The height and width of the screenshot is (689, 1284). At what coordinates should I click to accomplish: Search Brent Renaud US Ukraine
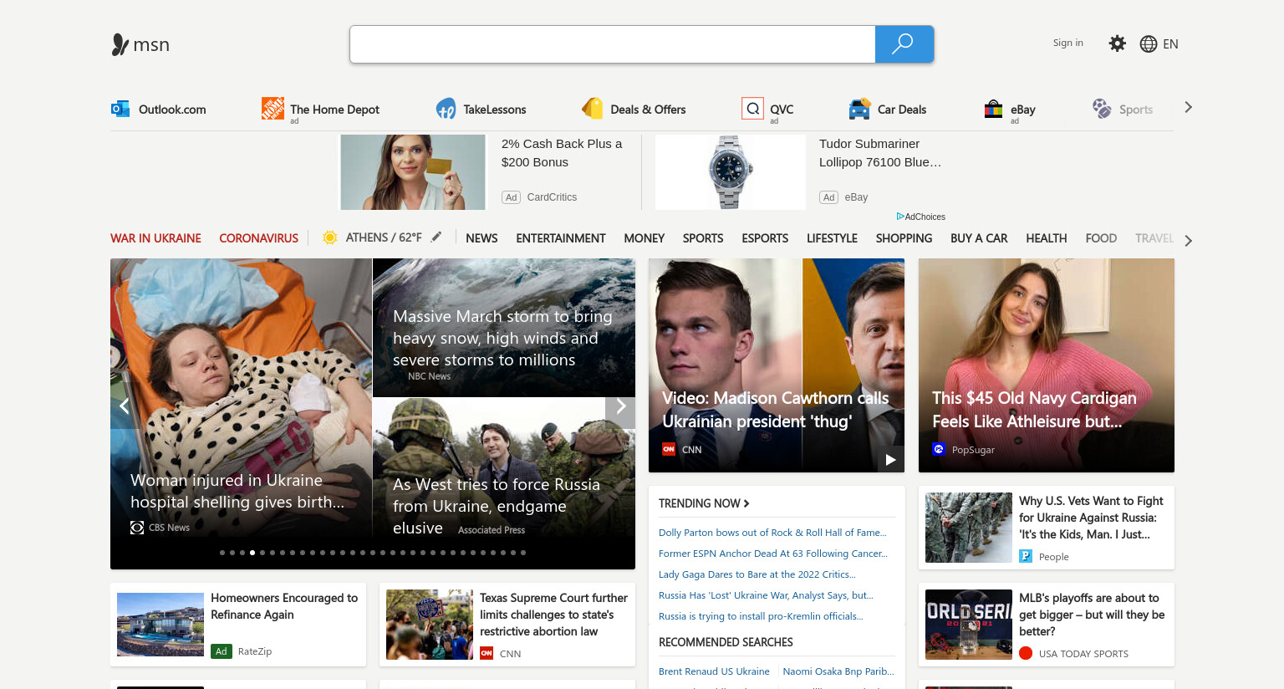pos(714,671)
